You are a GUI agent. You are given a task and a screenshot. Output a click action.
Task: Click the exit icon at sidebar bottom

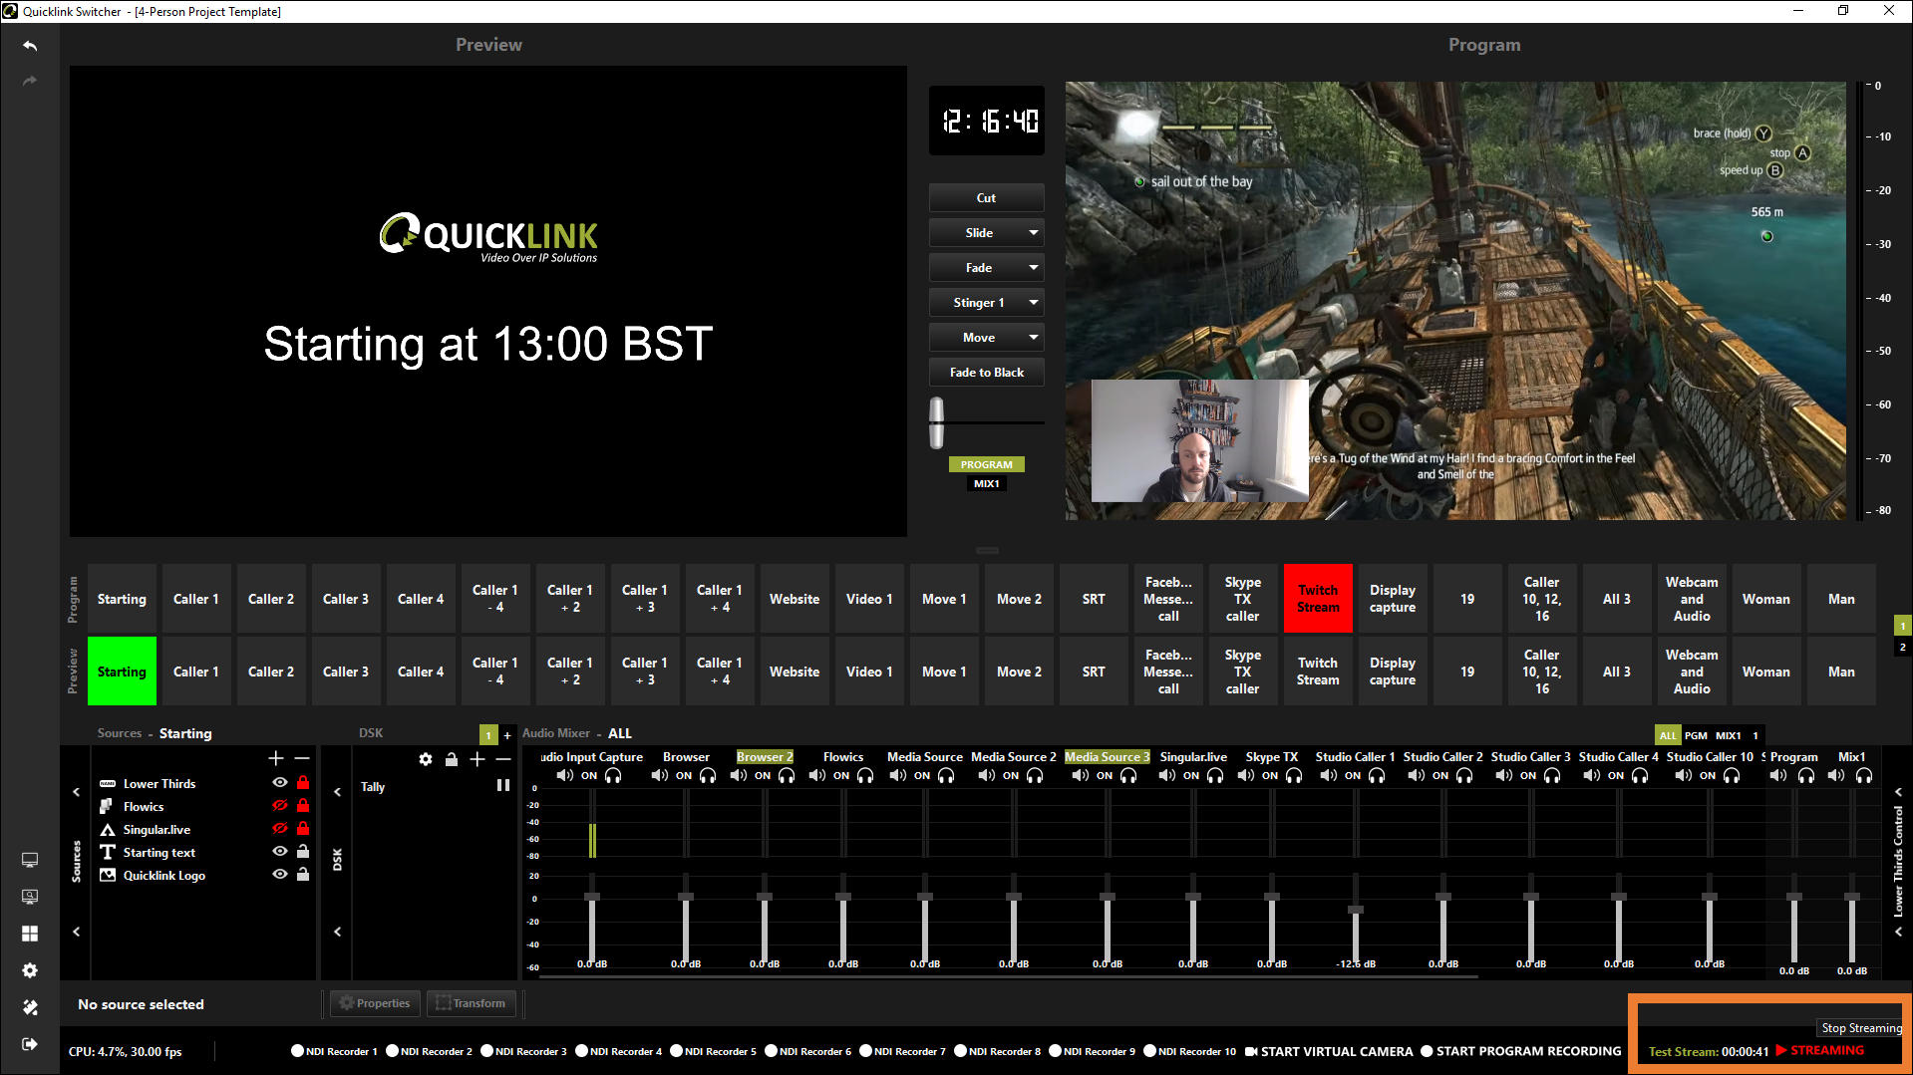(30, 1044)
